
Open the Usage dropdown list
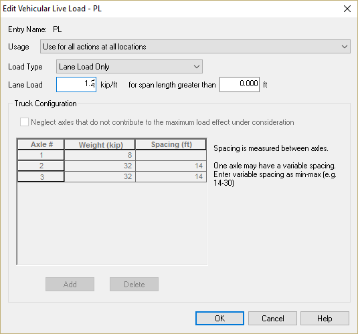195,47
